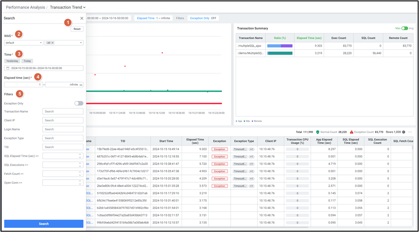Toggle the Max/Avg switch
This screenshot has height=232, width=419.
[403, 28]
